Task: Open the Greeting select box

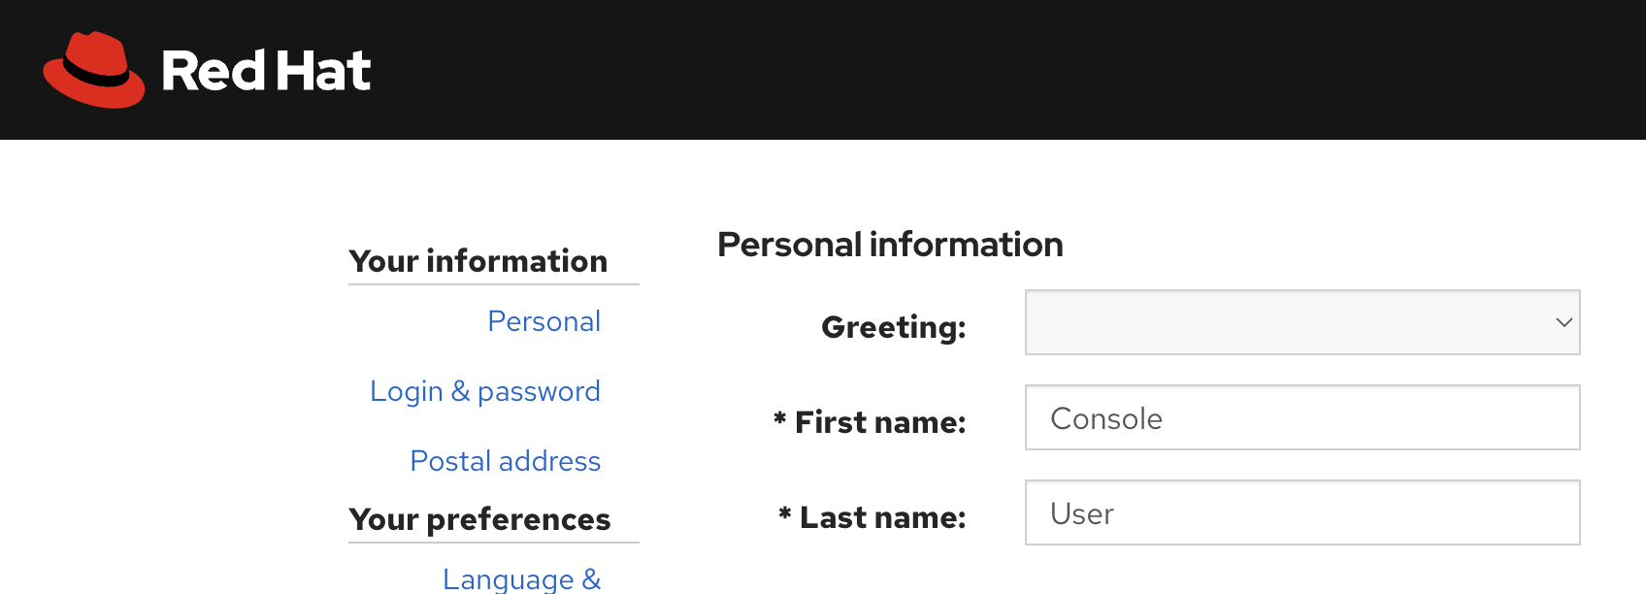Action: click(x=1281, y=322)
